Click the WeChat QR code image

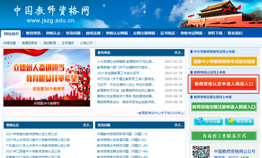[x=201, y=152]
